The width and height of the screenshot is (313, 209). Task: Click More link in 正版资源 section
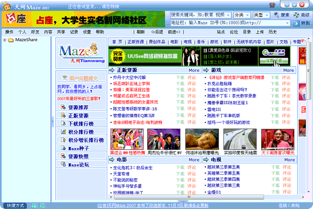pyautogui.click(x=194, y=71)
